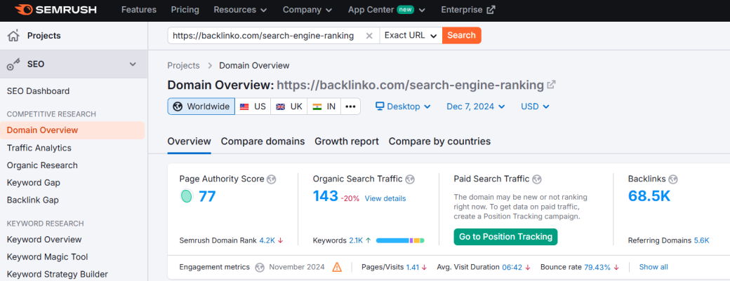The width and height of the screenshot is (730, 281).
Task: Open Organic Research in sidebar
Action: [x=42, y=165]
